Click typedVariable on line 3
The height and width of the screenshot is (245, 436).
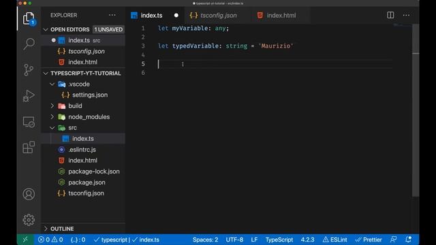pos(196,46)
